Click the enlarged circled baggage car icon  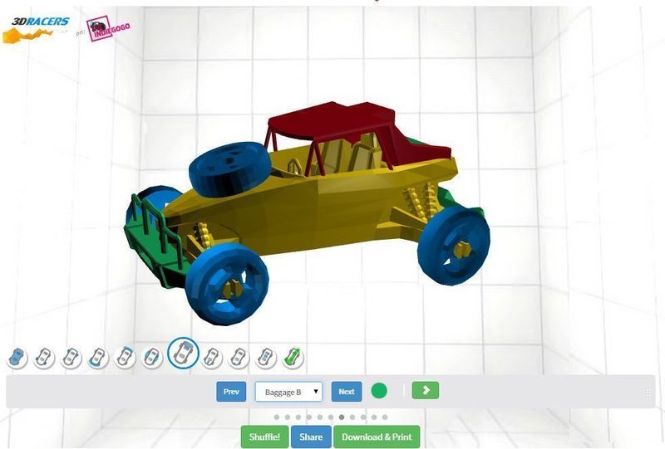coord(183,353)
